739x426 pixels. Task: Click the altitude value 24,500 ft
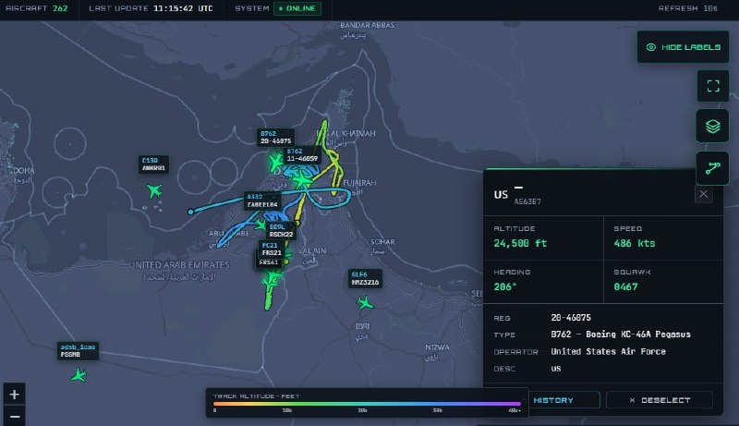520,243
